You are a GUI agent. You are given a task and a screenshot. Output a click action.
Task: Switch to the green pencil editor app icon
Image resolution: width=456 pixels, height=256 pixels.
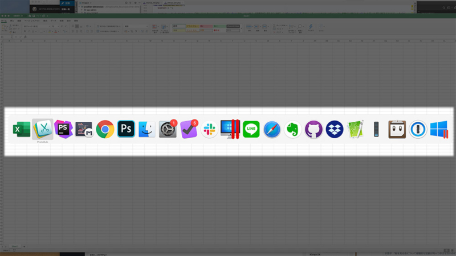pos(355,129)
